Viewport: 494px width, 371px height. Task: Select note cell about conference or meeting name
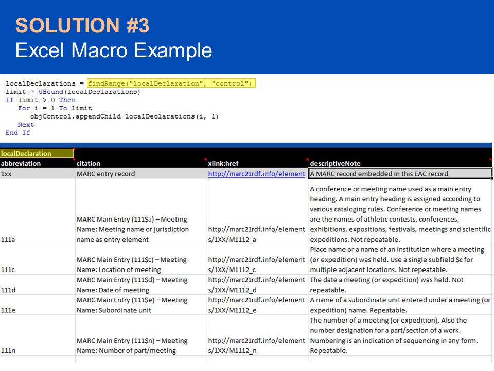[x=400, y=212]
